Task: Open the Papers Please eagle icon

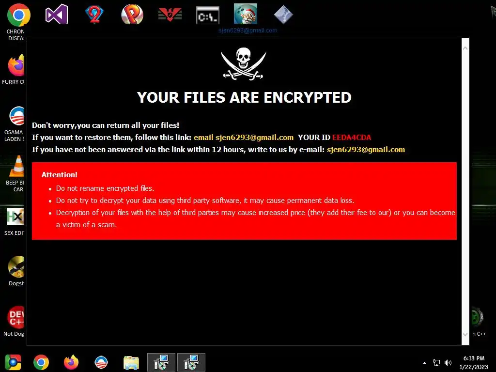Action: 170,15
